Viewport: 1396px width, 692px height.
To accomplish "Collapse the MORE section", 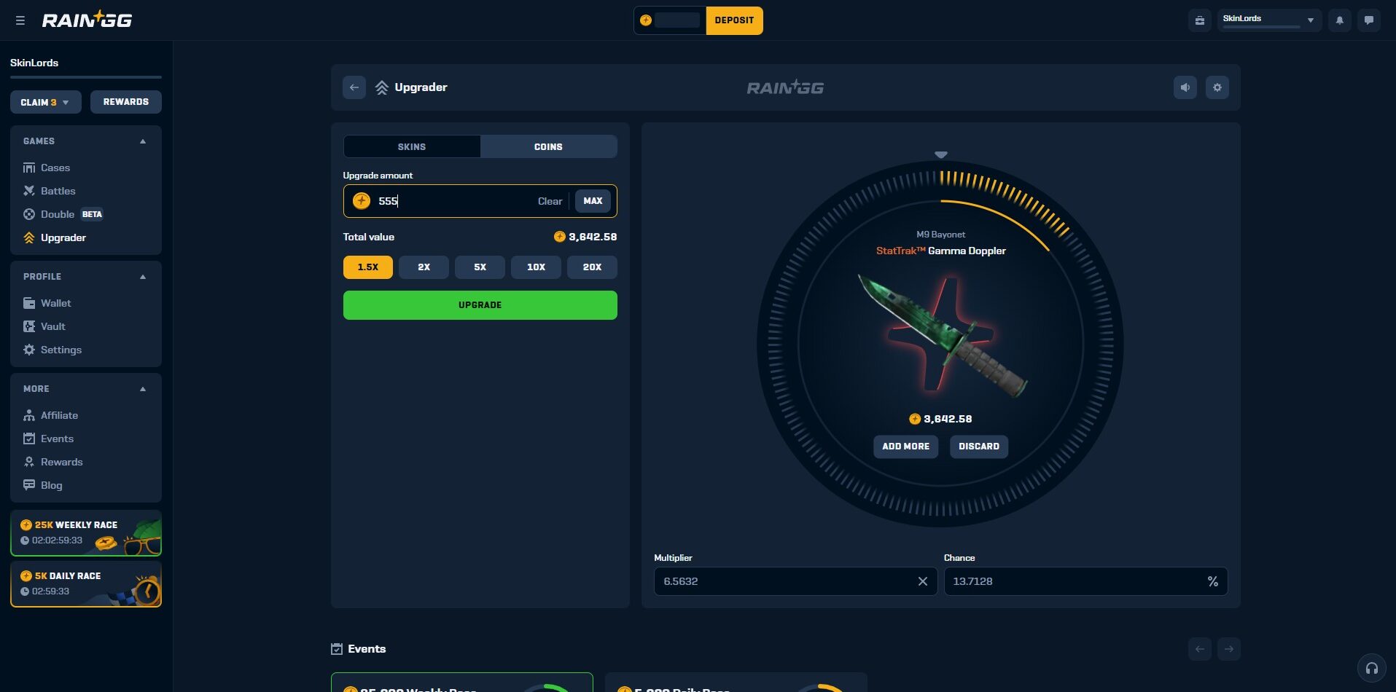I will pyautogui.click(x=143, y=389).
